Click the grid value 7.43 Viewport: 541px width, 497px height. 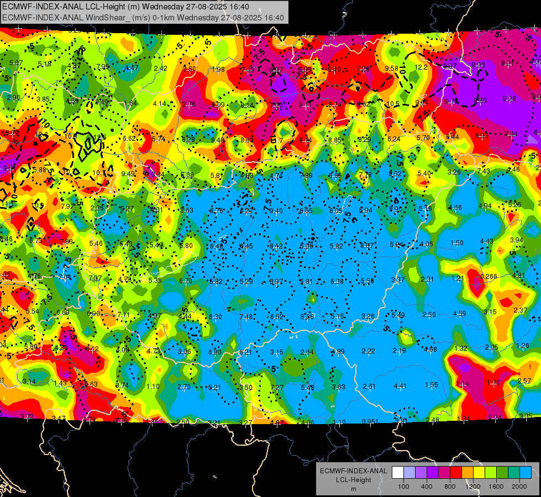484,171
